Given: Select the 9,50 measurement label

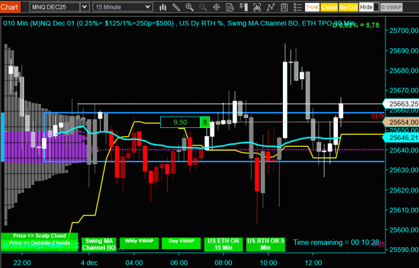Looking at the screenshot, I should coord(180,122).
